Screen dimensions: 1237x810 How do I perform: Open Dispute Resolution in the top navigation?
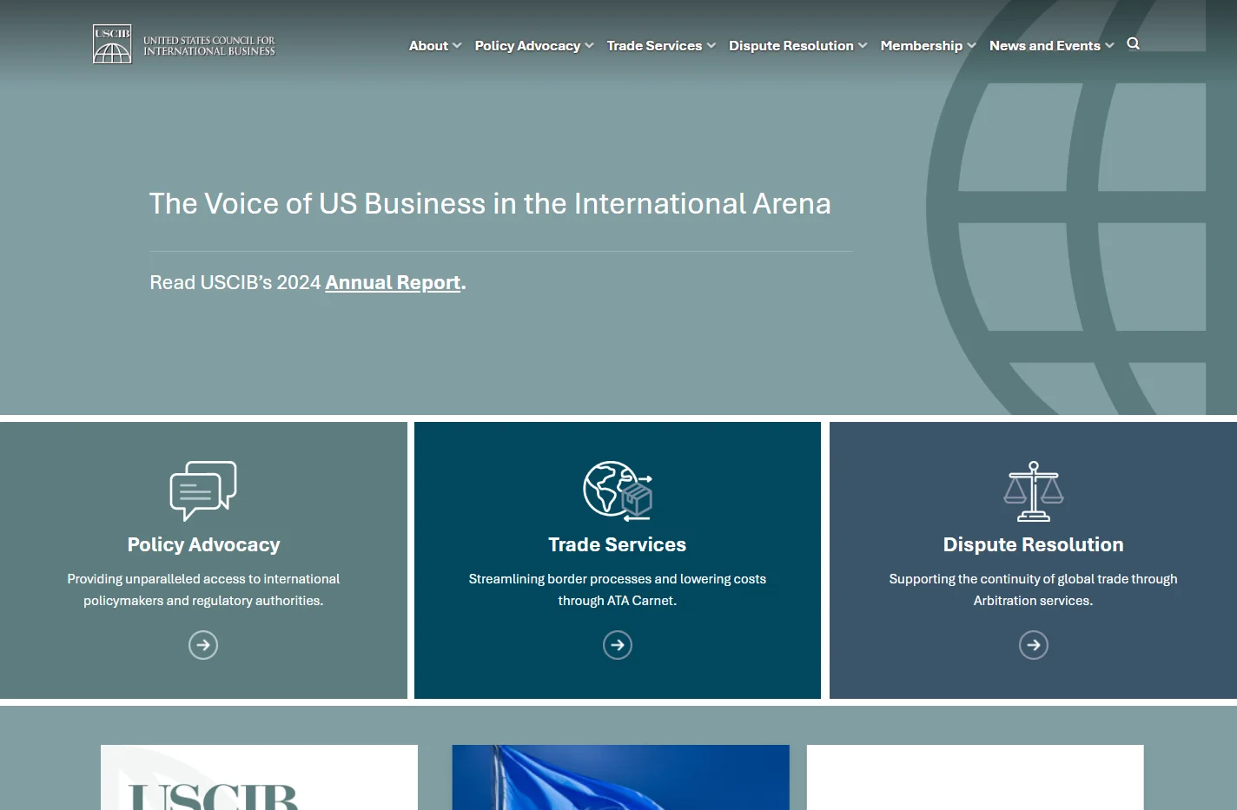tap(790, 46)
